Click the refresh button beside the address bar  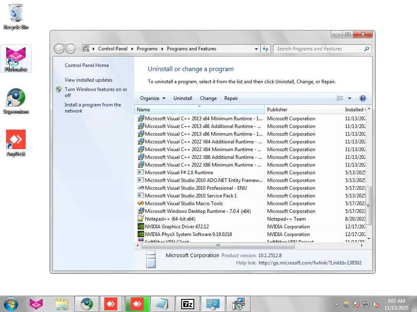tap(266, 49)
